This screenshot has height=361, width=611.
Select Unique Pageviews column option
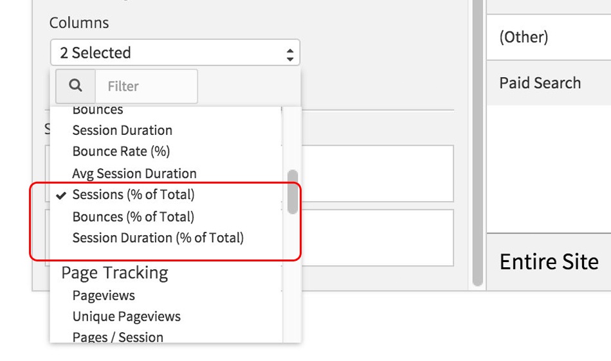pyautogui.click(x=126, y=317)
